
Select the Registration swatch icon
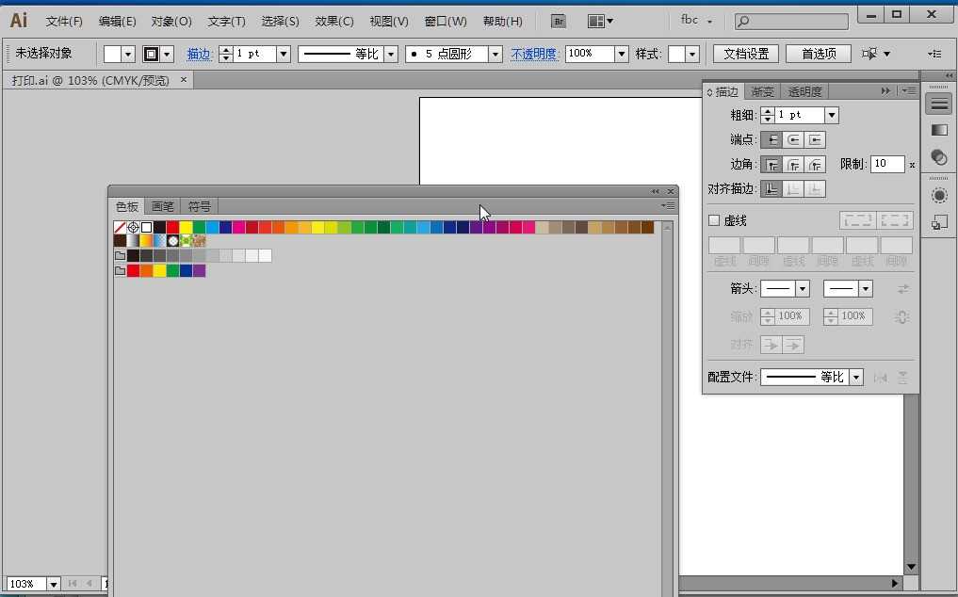click(133, 228)
